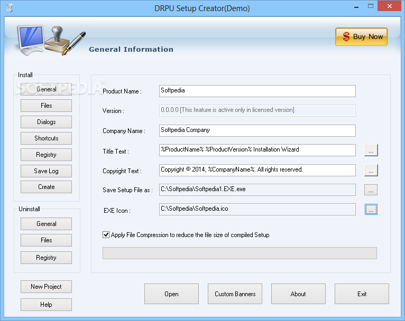
Task: Click the General Information heading
Action: click(131, 49)
